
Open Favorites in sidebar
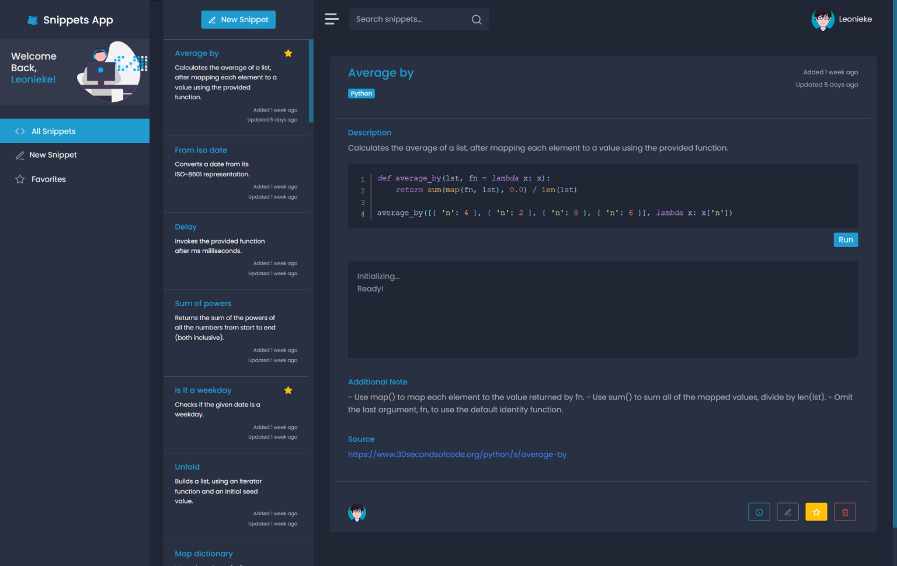point(48,179)
